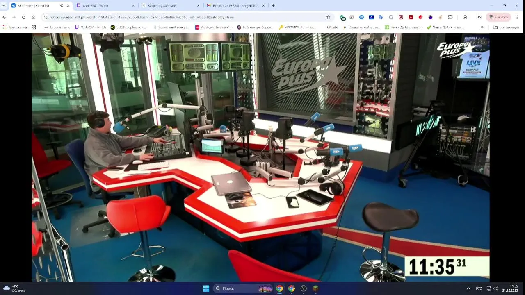Click the browser forward arrow

point(14,17)
